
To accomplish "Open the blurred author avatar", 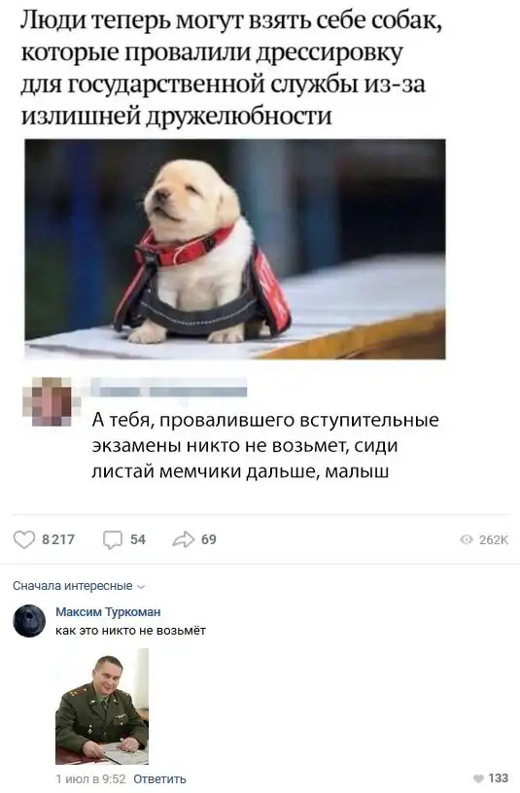I will [52, 401].
